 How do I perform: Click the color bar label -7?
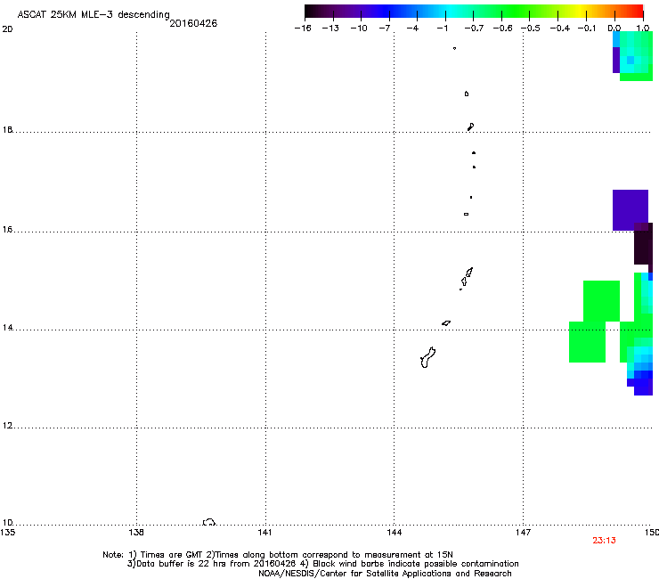click(384, 29)
